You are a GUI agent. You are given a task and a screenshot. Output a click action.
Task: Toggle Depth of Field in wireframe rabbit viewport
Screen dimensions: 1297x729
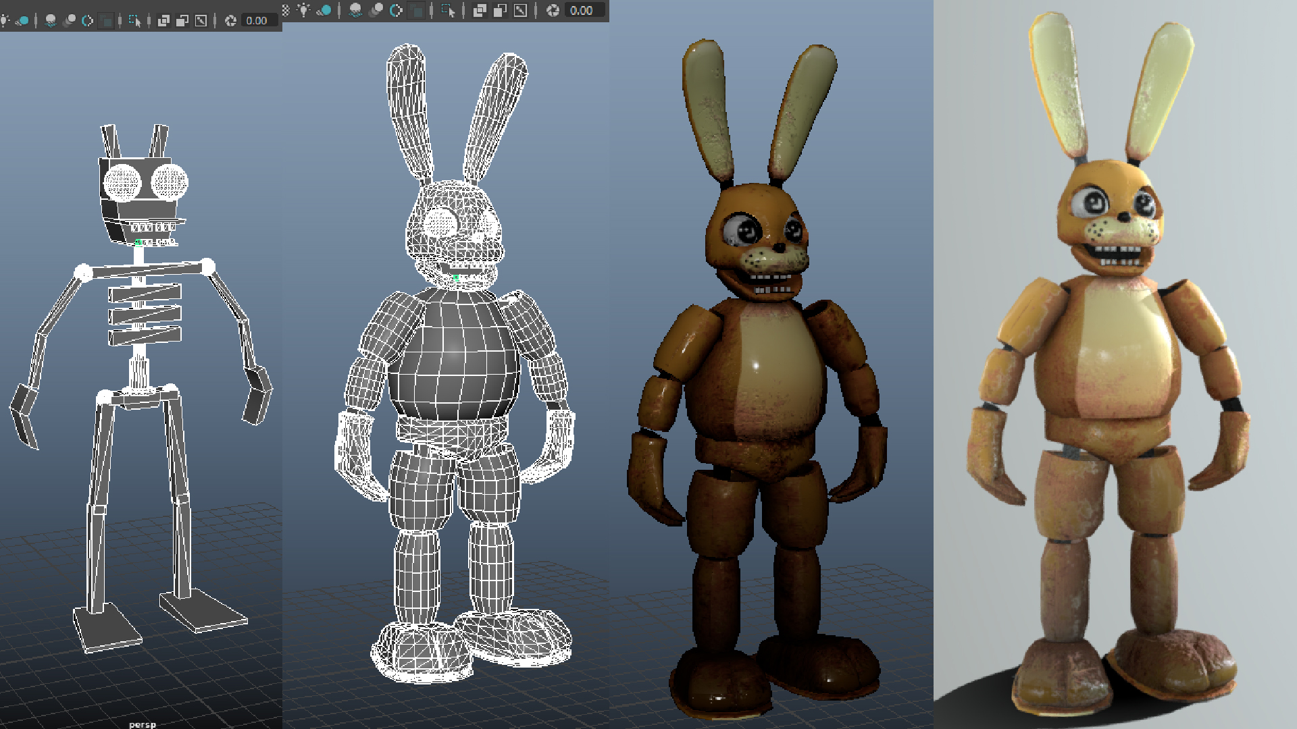coord(416,10)
